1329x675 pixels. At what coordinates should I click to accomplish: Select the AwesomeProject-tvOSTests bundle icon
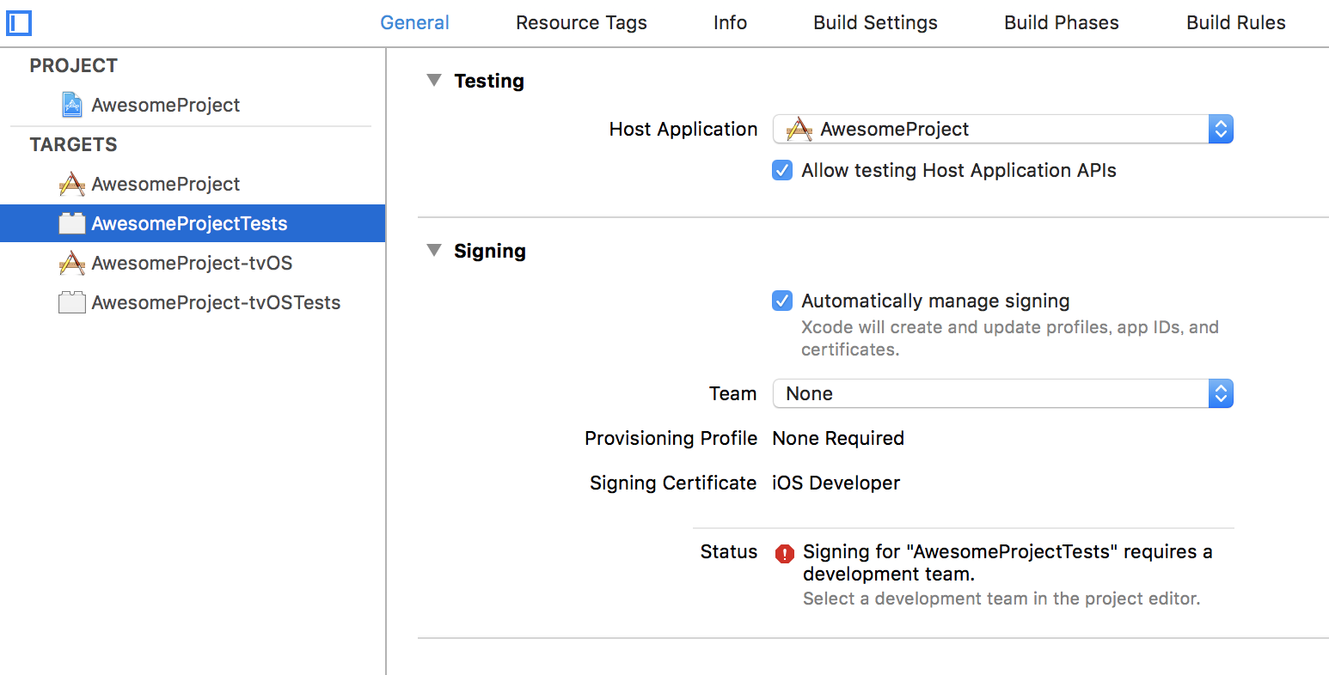pyautogui.click(x=70, y=302)
